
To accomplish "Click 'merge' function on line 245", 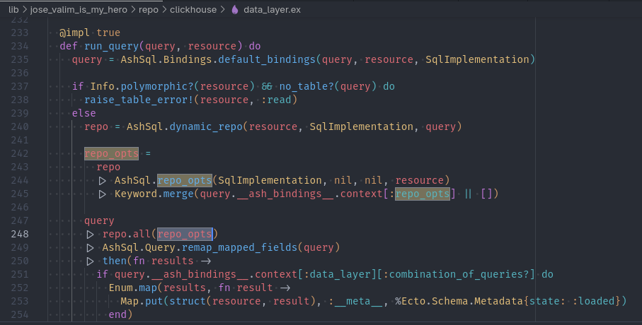I will pos(178,194).
